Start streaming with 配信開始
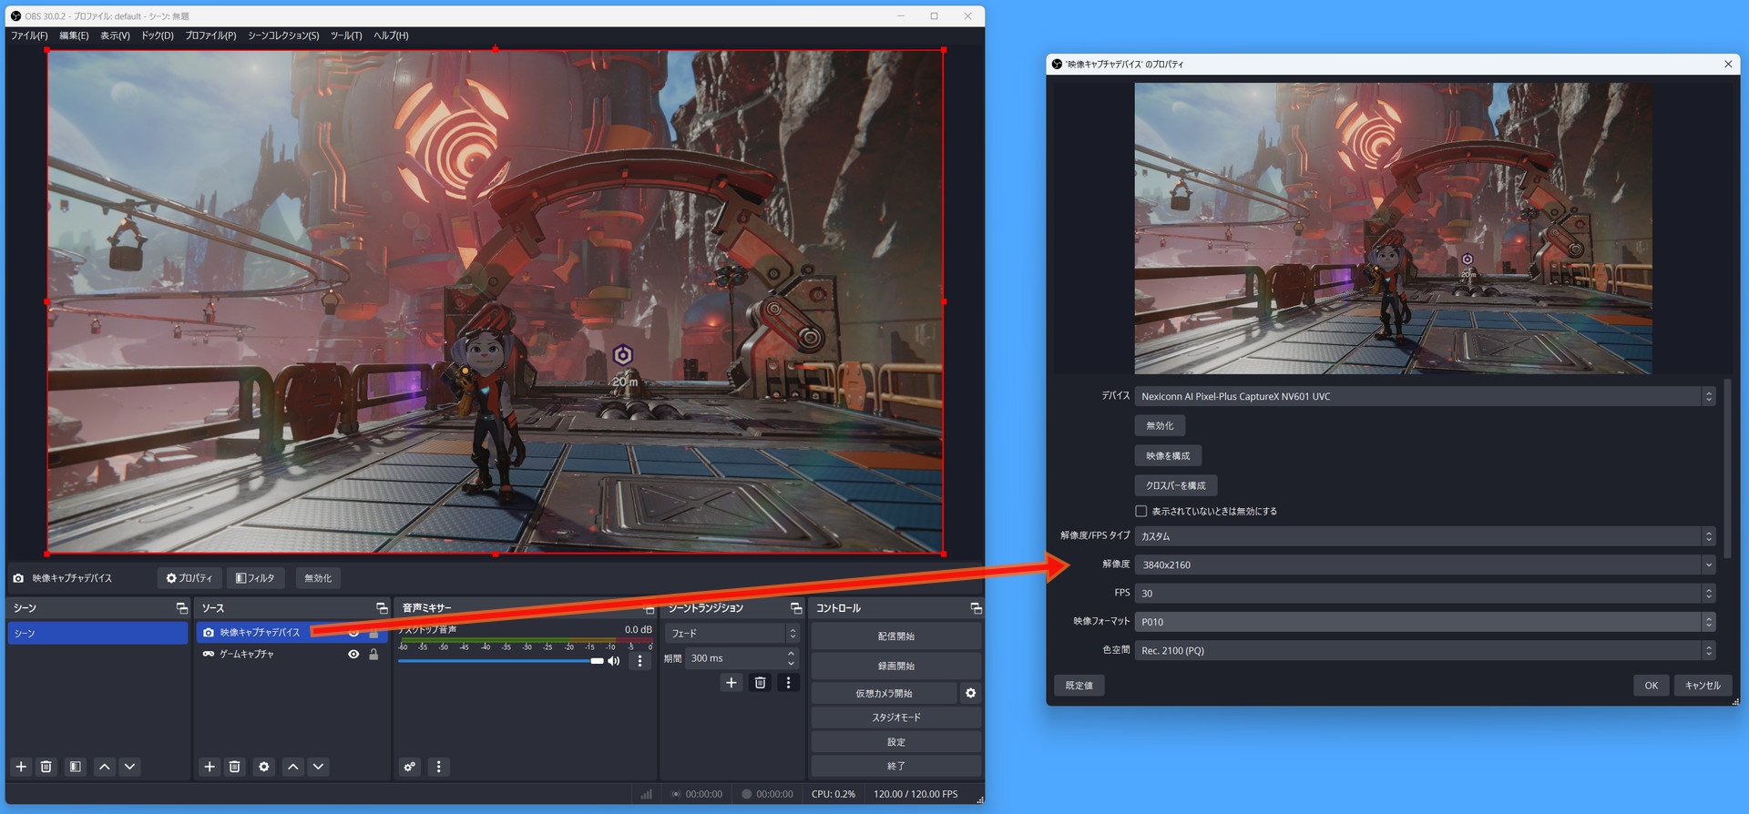The height and width of the screenshot is (814, 1749). (896, 636)
